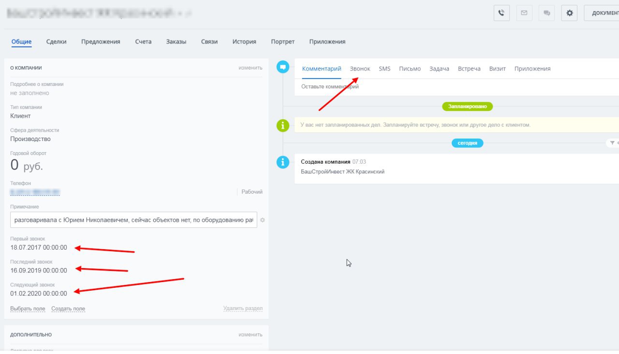Screen dimensions: 619x354
Task: Select the Заказы tab
Action: point(176,42)
